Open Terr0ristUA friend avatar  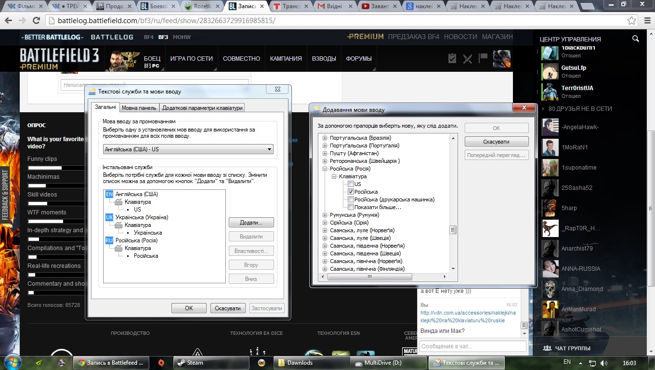click(x=550, y=92)
